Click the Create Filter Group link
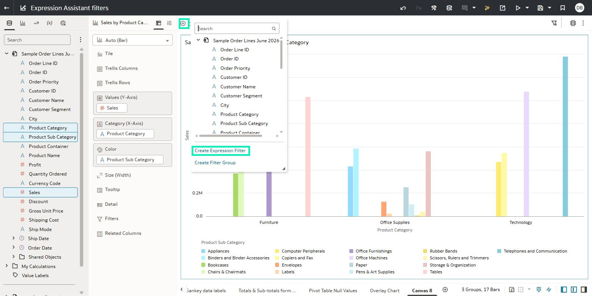The image size is (592, 296). (215, 163)
